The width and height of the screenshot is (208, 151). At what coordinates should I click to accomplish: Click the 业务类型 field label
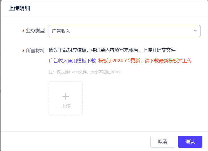[35, 31]
